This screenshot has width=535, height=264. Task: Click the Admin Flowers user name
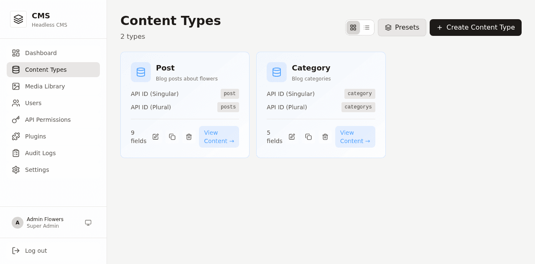click(x=45, y=219)
